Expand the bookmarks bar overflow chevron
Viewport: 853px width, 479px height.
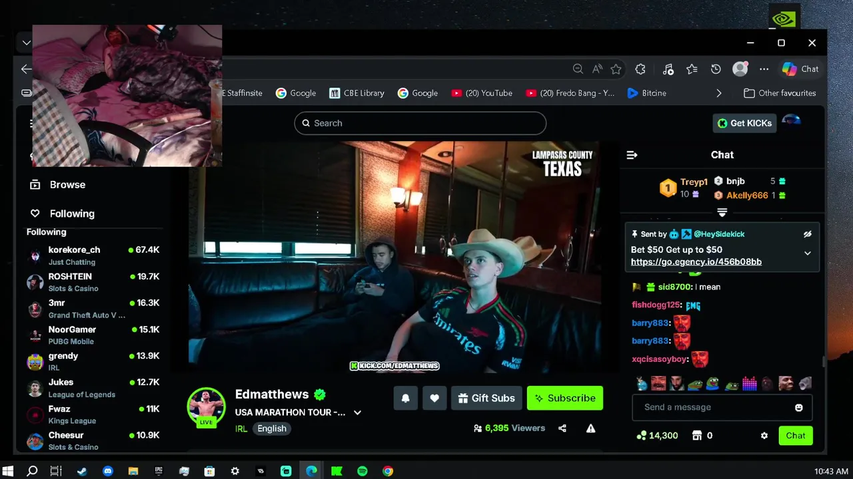click(x=718, y=93)
